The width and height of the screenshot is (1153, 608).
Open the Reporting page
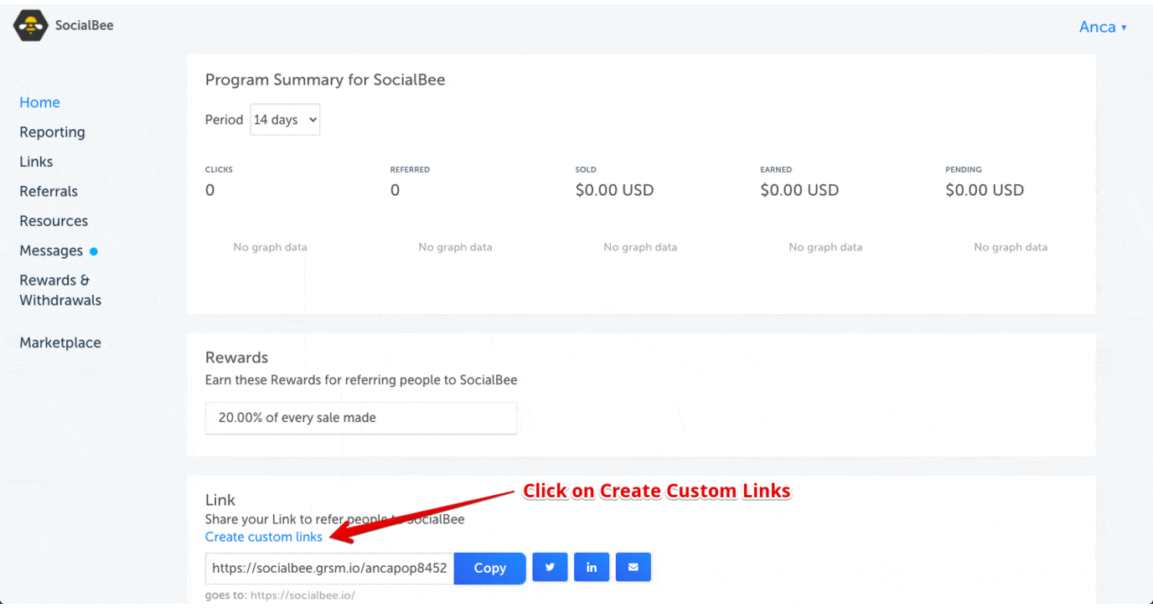pos(52,132)
